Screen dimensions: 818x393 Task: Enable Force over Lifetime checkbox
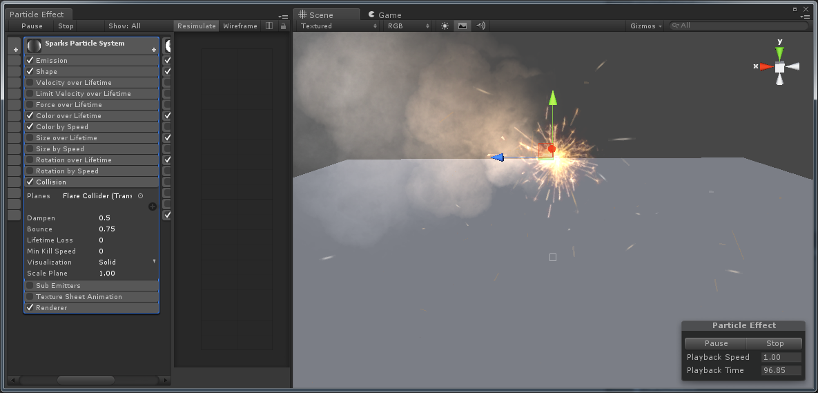[30, 104]
